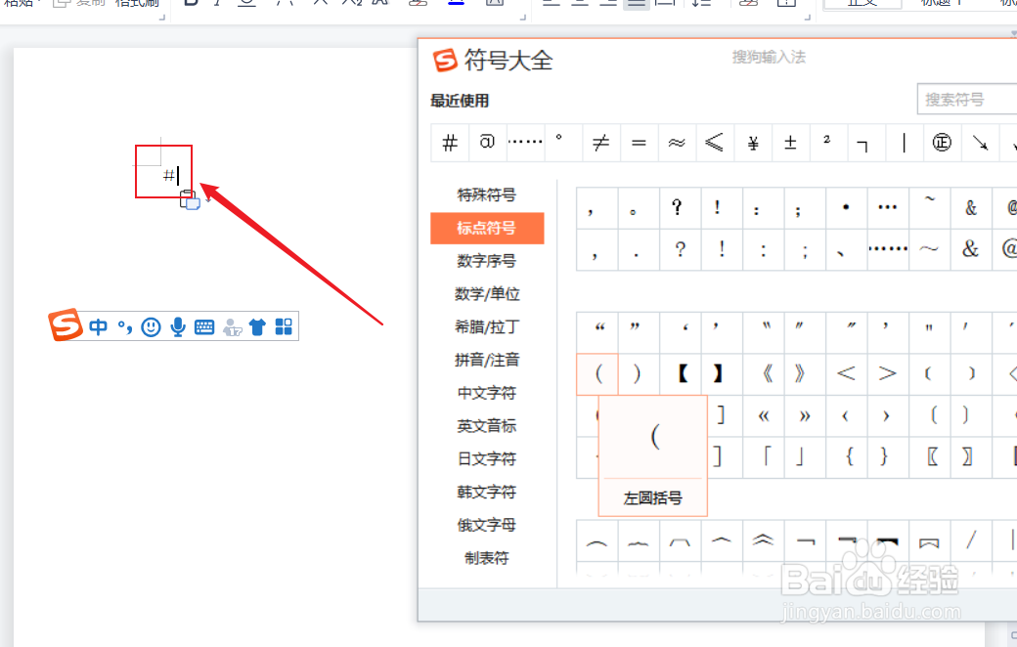Open the on-screen soft keyboard
1017x647 pixels.
(204, 325)
